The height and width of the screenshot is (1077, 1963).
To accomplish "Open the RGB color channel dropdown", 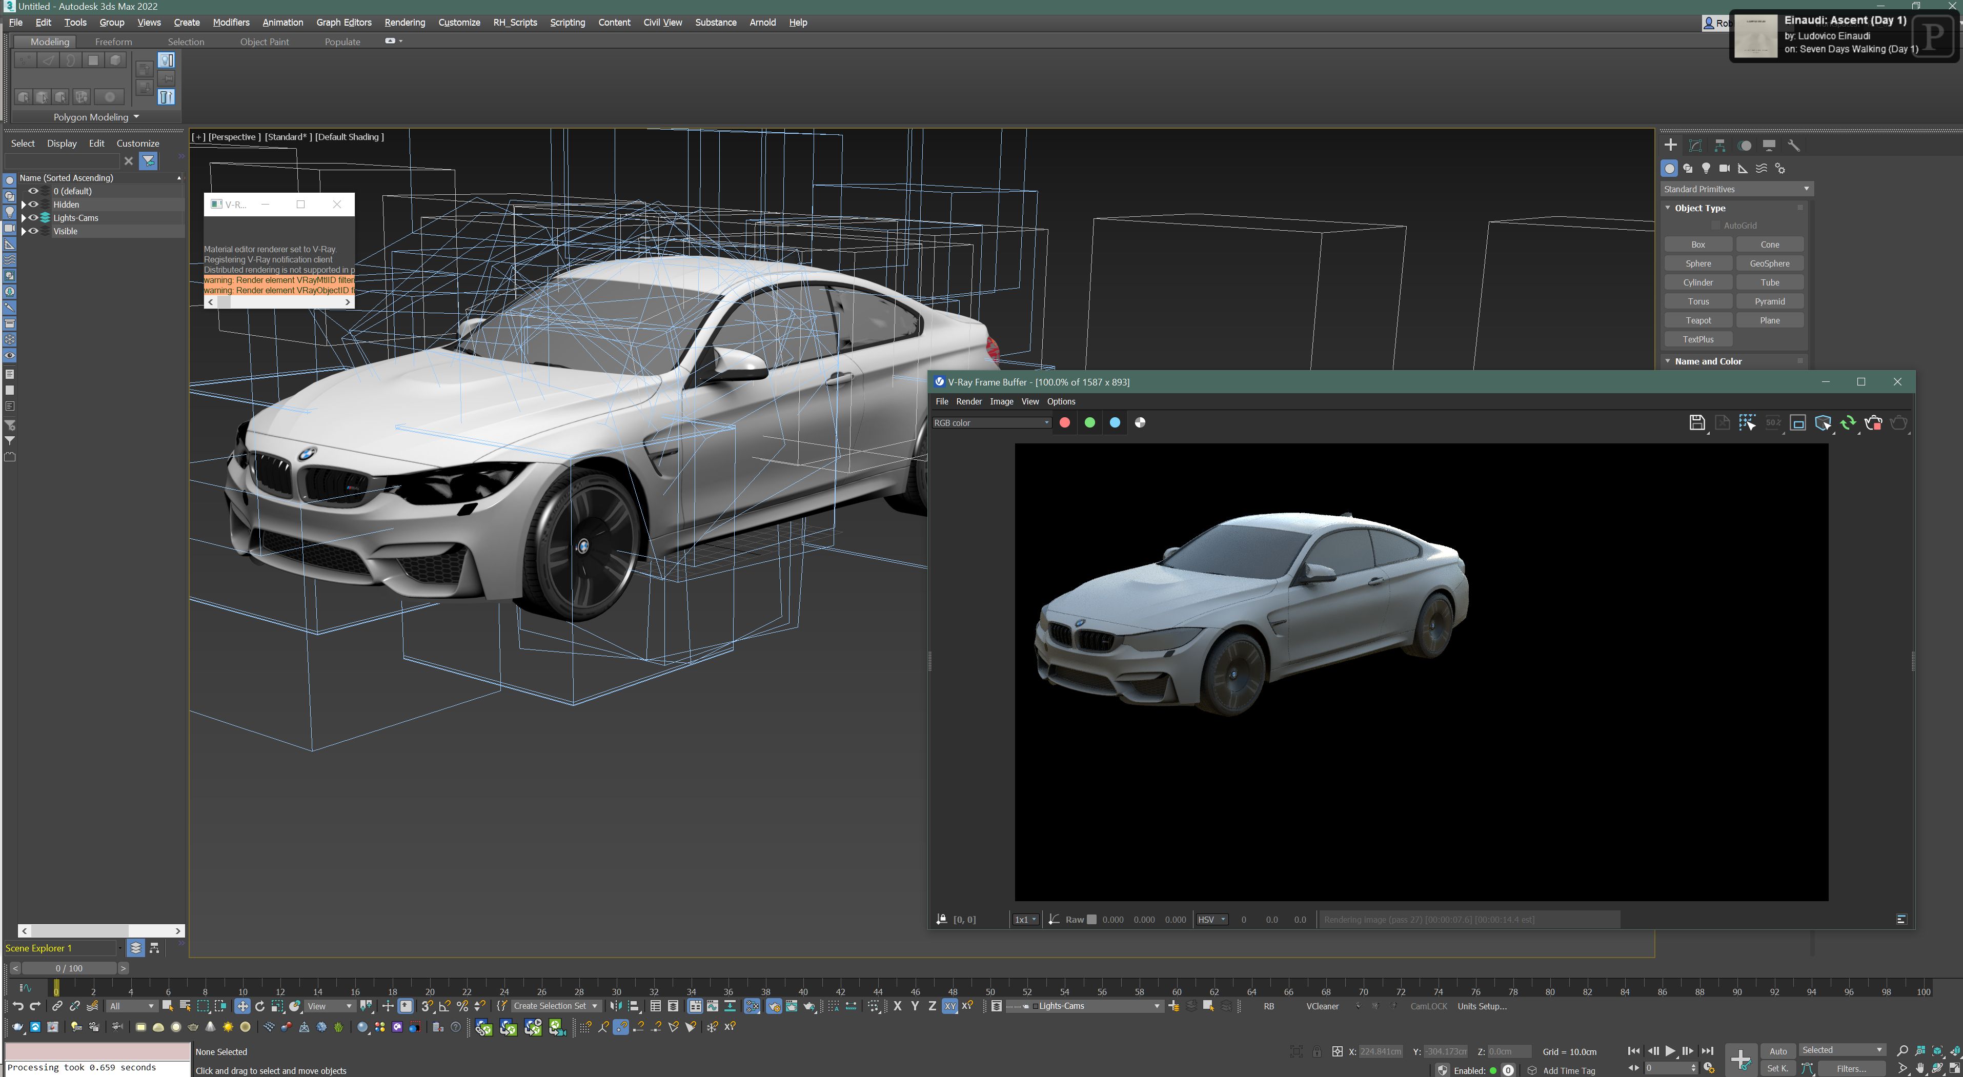I will click(1047, 422).
